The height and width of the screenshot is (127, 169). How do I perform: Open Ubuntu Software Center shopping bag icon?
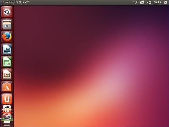pyautogui.click(x=7, y=87)
